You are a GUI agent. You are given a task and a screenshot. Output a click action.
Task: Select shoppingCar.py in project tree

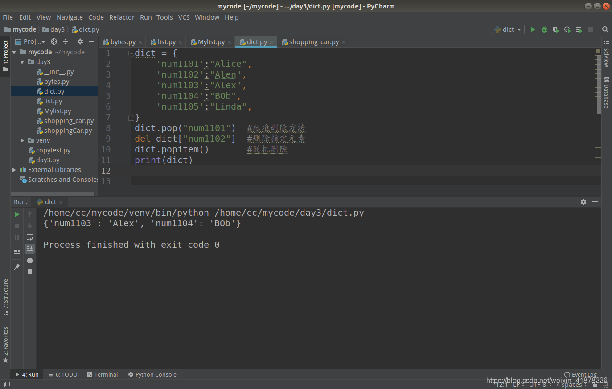click(68, 131)
